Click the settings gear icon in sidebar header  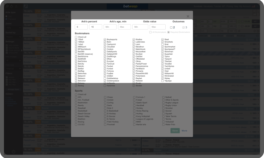click(7, 6)
